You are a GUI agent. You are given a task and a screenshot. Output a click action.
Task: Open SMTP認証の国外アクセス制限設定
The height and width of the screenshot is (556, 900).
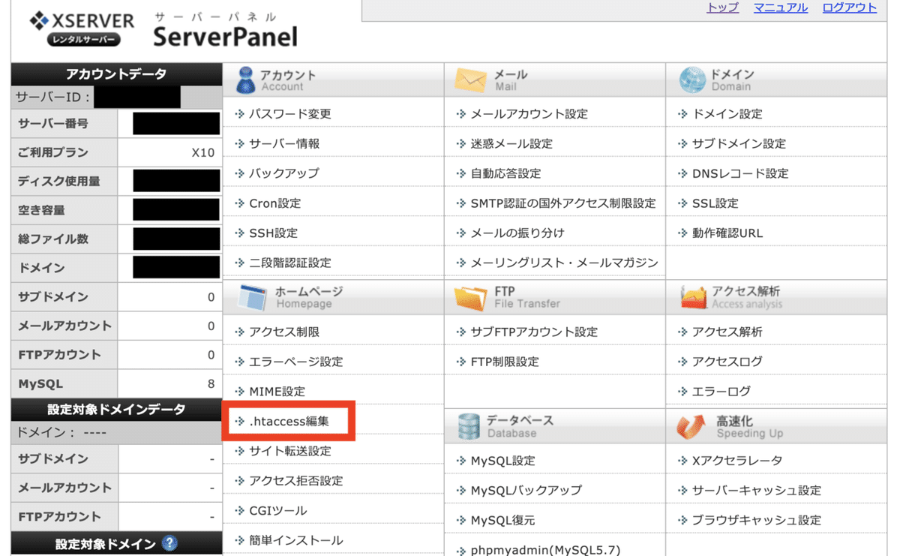pos(563,203)
